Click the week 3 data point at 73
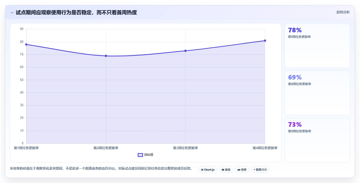The height and width of the screenshot is (183, 360). 185,51
